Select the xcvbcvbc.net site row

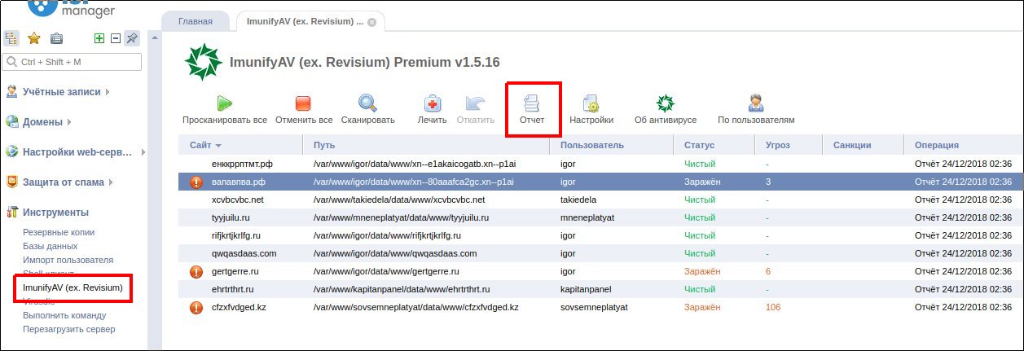click(601, 200)
